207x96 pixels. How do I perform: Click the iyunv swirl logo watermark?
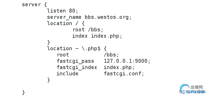[184, 89]
